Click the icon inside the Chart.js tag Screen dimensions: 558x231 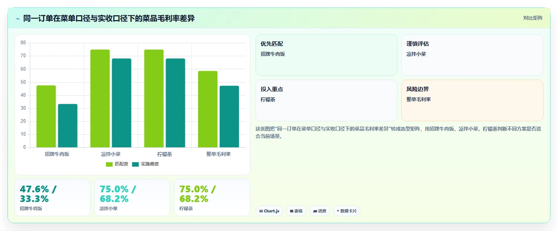point(261,211)
